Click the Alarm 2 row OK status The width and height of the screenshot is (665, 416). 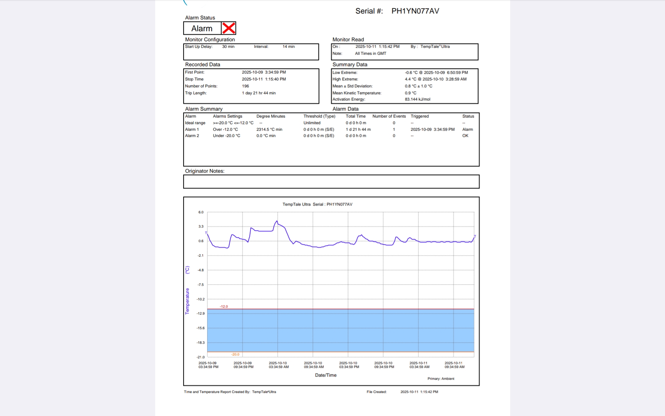pos(465,136)
